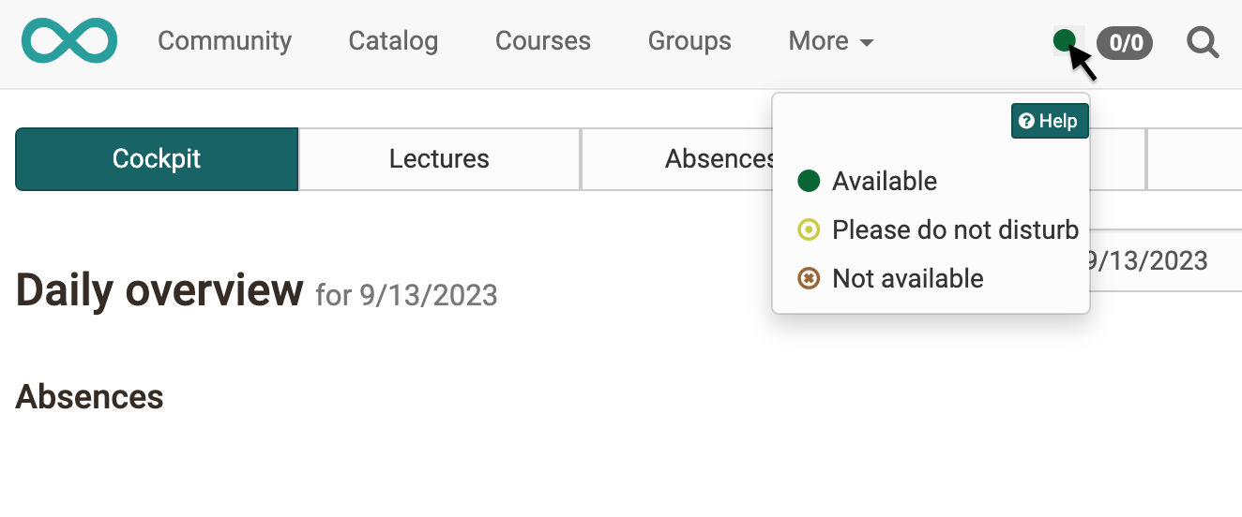The image size is (1242, 517).
Task: Open Help in the status popup
Action: click(1049, 121)
